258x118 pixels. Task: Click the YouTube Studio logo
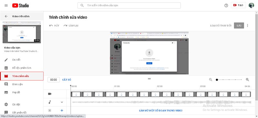coord(20,5)
